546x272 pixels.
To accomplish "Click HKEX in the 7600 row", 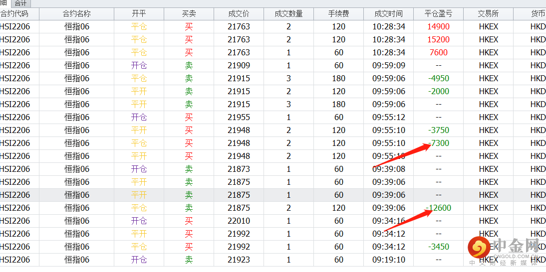I will point(489,52).
